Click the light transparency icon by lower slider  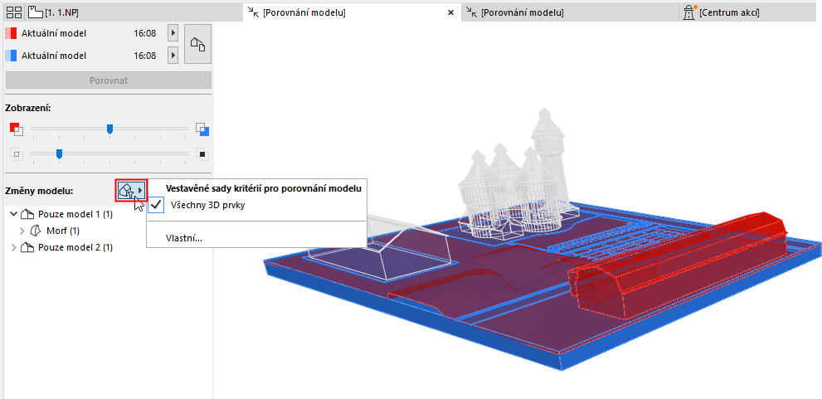(16, 154)
